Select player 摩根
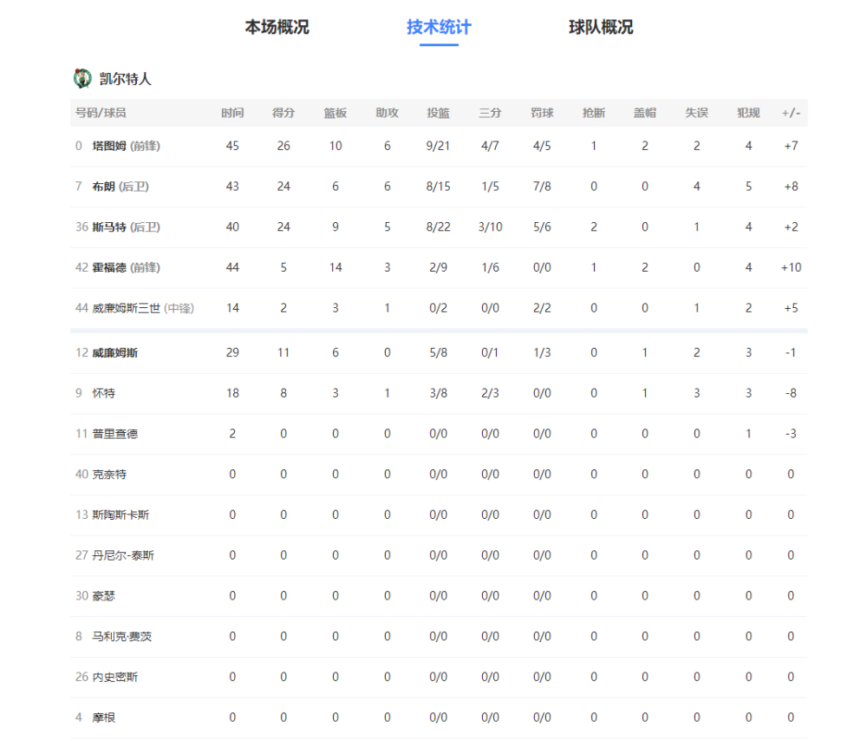Viewport: 867px width, 741px height. click(x=103, y=718)
